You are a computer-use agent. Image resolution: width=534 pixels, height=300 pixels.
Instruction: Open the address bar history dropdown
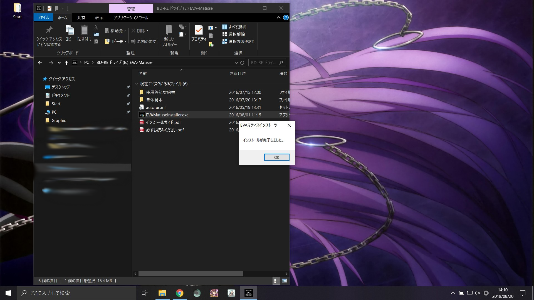click(x=236, y=63)
